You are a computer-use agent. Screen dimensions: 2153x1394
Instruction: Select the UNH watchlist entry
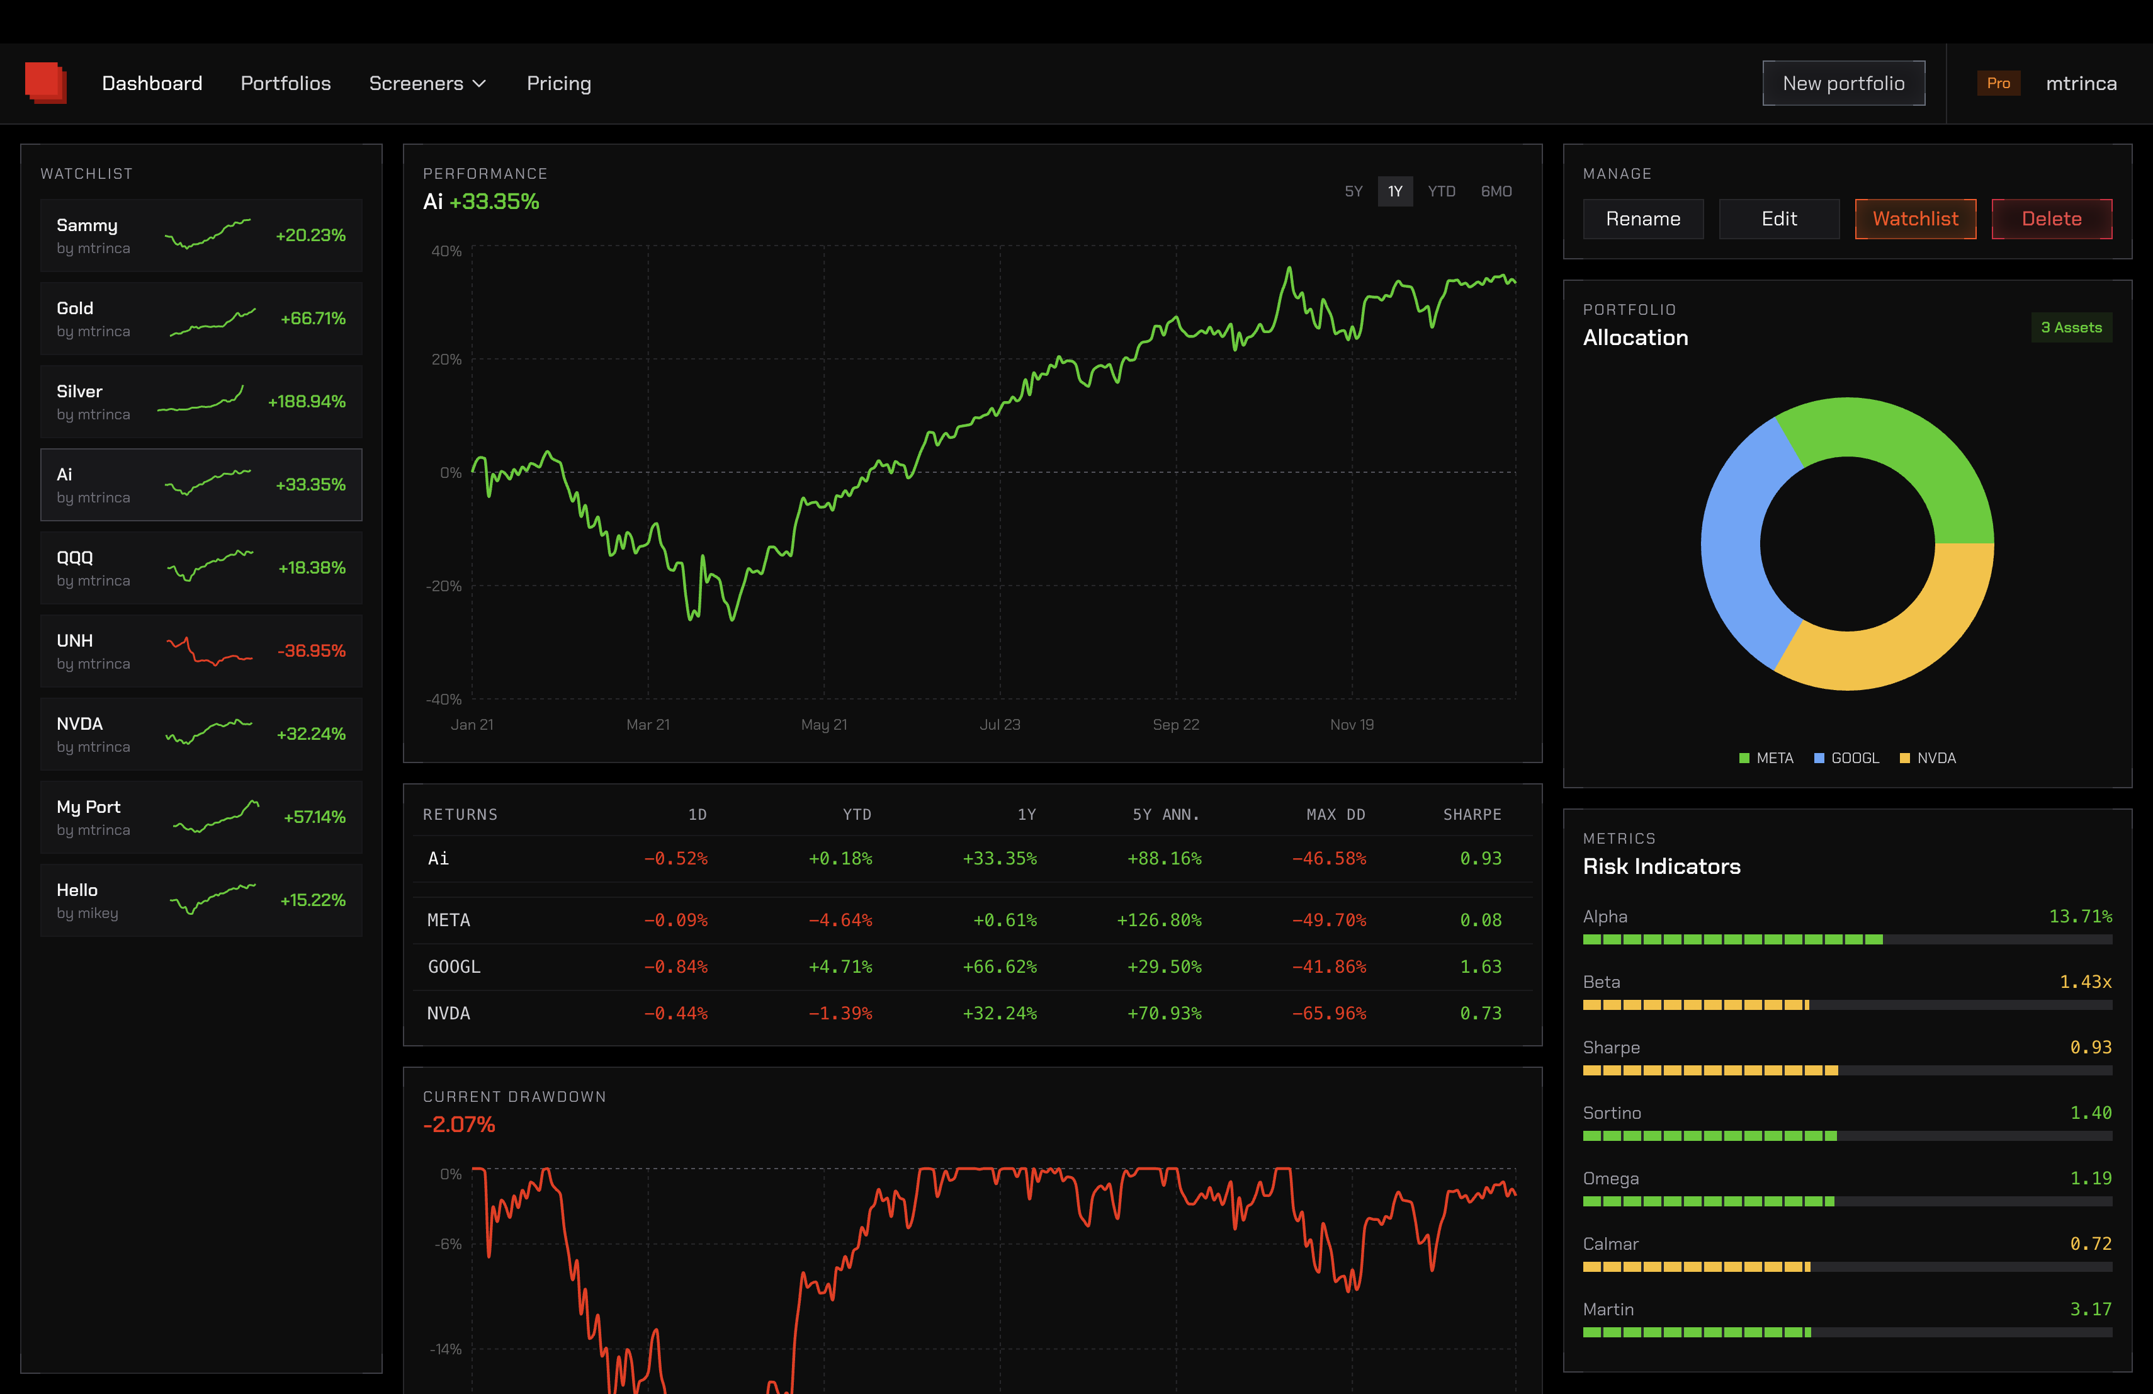click(x=201, y=650)
